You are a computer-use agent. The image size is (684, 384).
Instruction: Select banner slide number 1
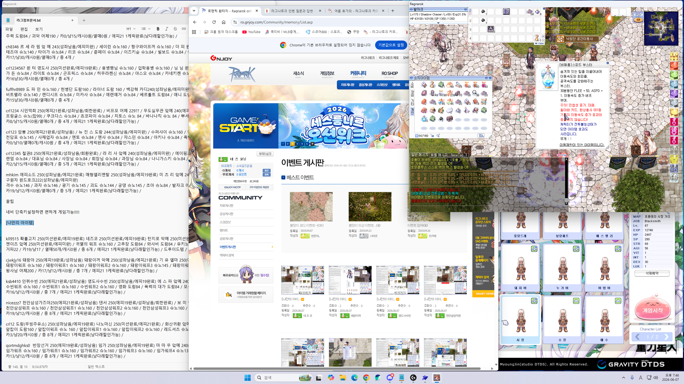pyautogui.click(x=283, y=144)
